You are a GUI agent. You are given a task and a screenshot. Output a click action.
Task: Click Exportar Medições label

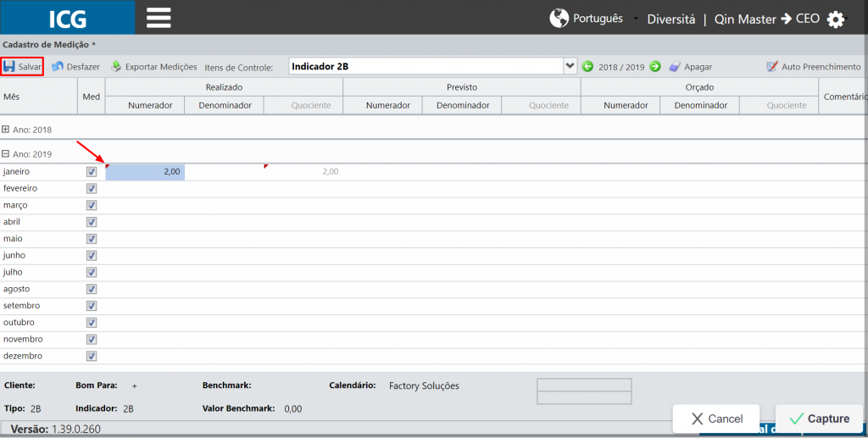point(161,67)
